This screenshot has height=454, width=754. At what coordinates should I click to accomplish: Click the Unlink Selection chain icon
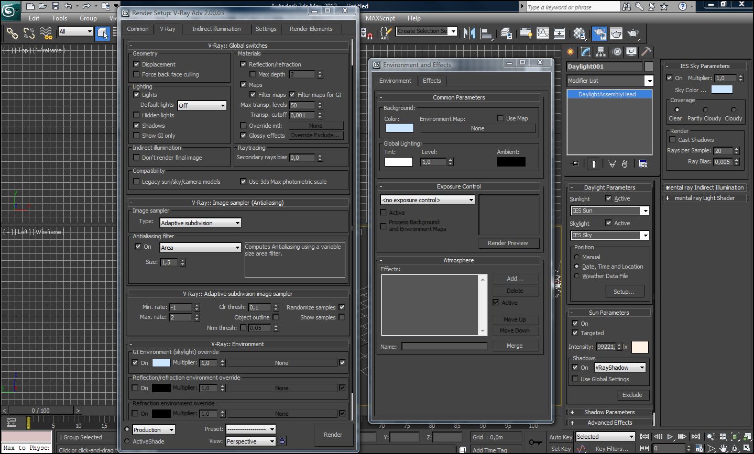29,34
